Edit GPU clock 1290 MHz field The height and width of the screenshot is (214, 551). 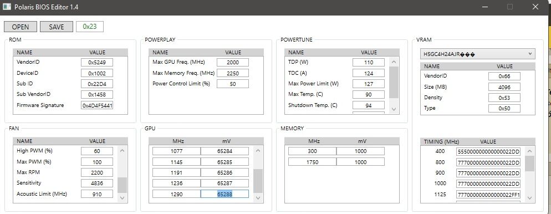176,194
